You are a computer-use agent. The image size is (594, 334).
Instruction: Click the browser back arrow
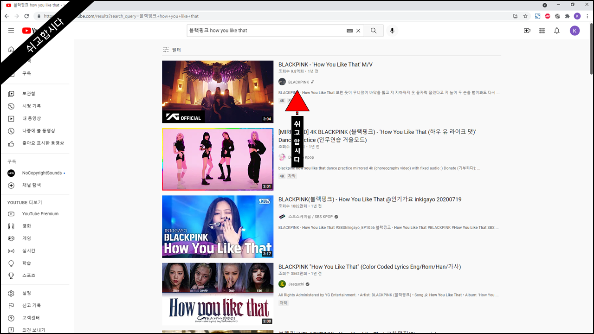coord(6,16)
